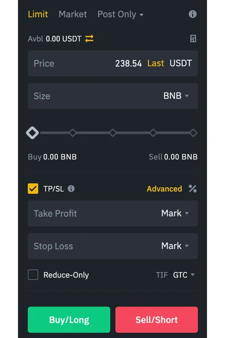
Task: Uncheck the TP/SL checkbox
Action: (33, 189)
